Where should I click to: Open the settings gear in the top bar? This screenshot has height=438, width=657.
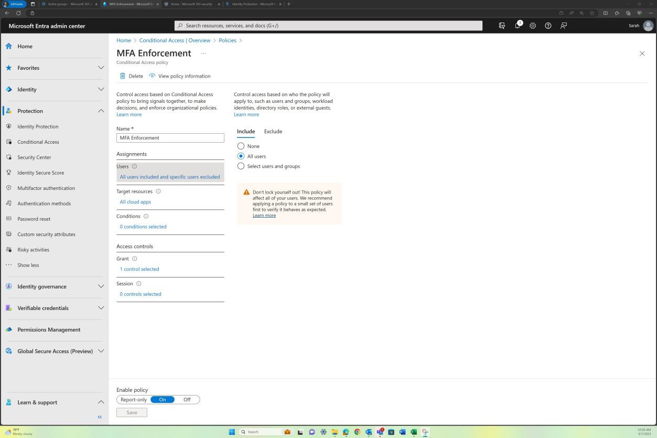(533, 25)
